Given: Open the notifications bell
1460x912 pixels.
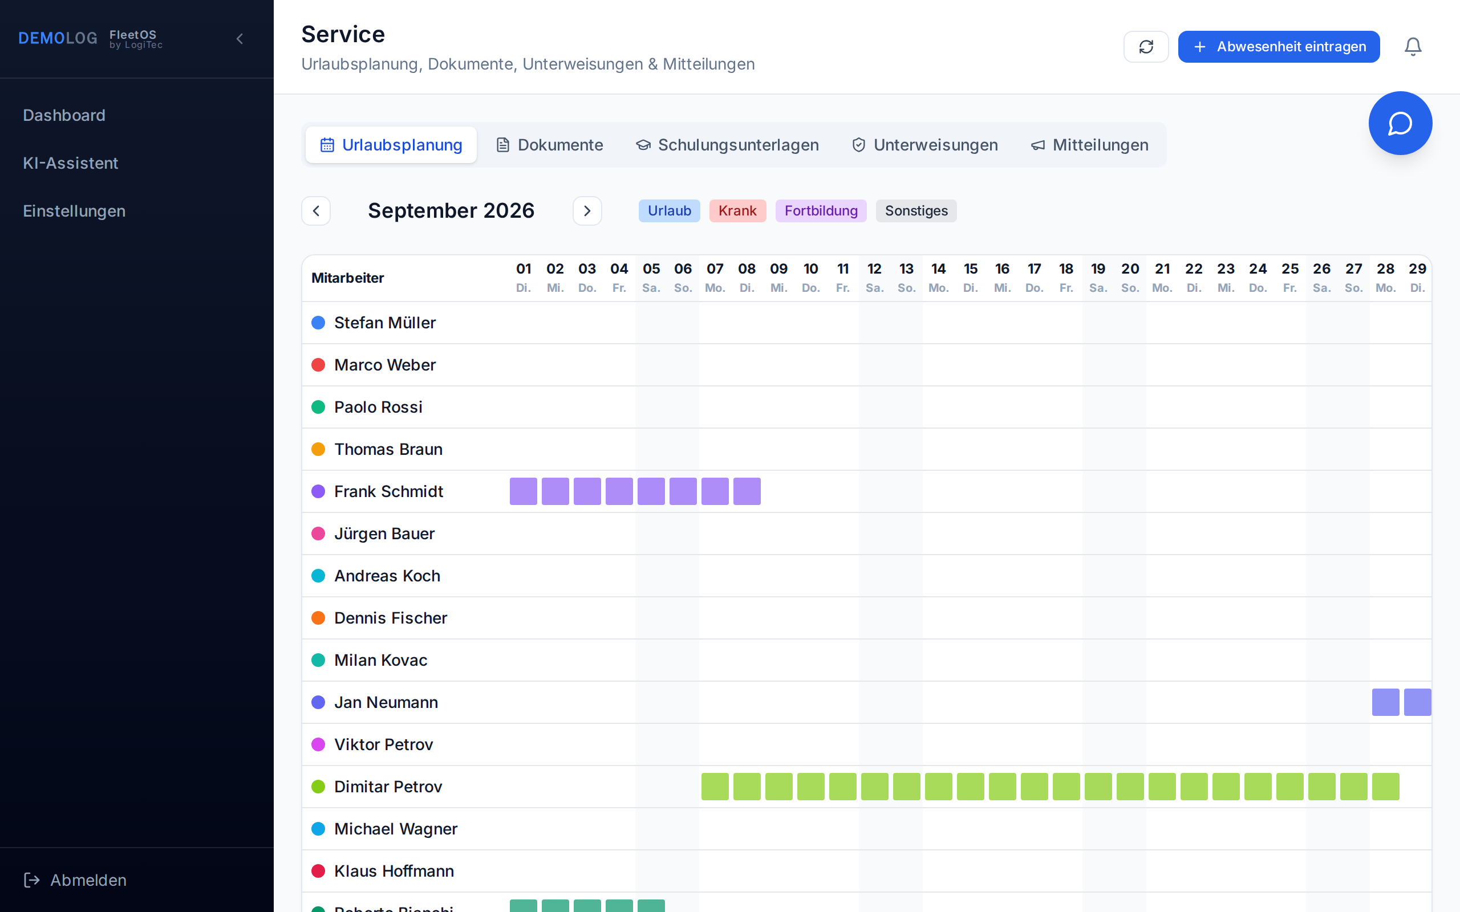Looking at the screenshot, I should coord(1412,46).
